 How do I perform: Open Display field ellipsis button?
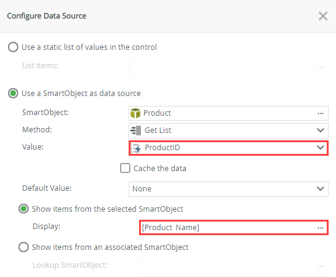pyautogui.click(x=321, y=228)
